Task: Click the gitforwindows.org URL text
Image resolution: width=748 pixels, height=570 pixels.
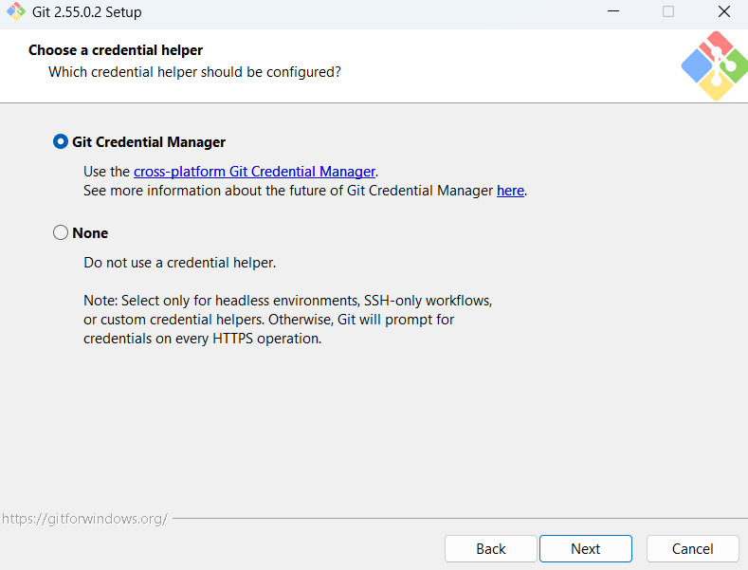Action: tap(85, 519)
